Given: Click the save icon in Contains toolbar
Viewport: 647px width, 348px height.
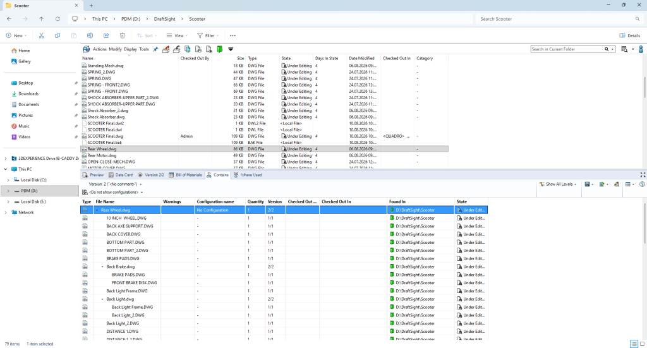Looking at the screenshot, I should 587,184.
